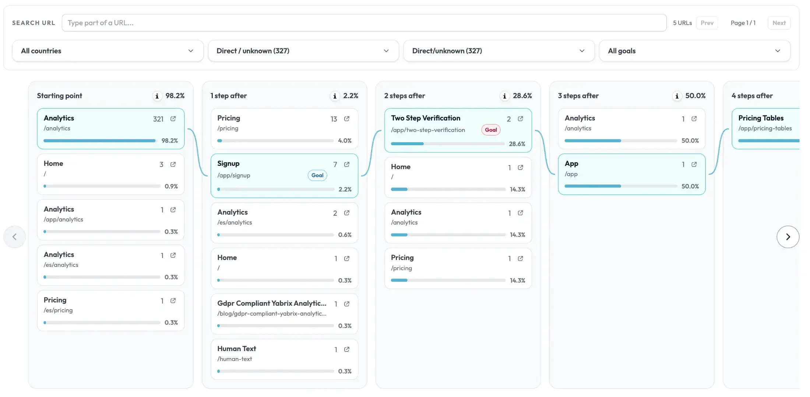Open external link on 1-step-after Home card

347,258
